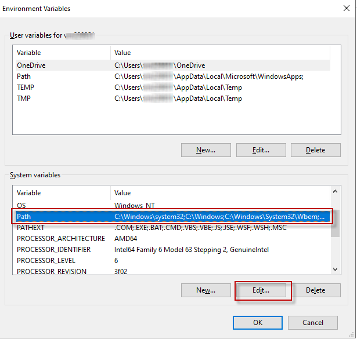Viewport: 357px width, 343px height.
Task: Click the WindowsApps user Path value
Action: (209, 76)
